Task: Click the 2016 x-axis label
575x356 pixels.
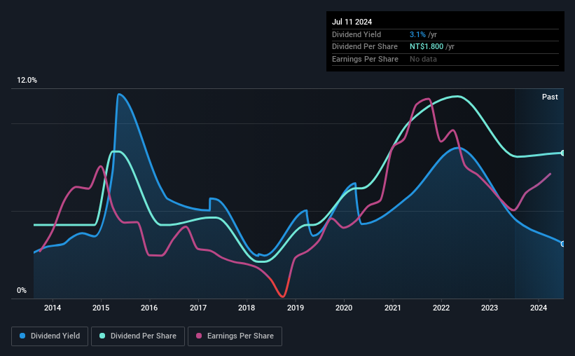Action: [x=149, y=308]
